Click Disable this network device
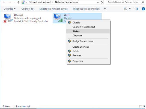 click(x=53, y=9)
